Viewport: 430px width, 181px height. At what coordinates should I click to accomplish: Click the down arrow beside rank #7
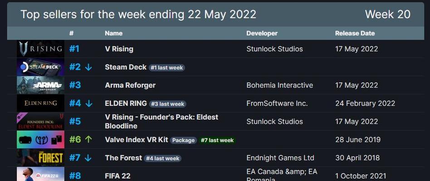[88, 158]
